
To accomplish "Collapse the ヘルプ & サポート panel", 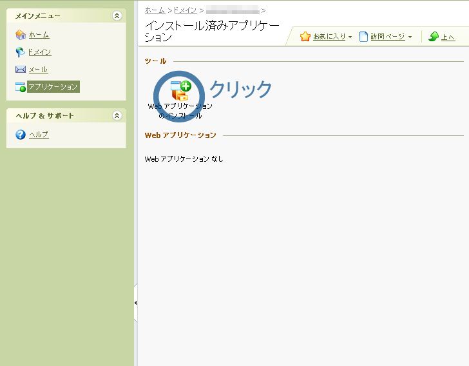I will [x=117, y=115].
